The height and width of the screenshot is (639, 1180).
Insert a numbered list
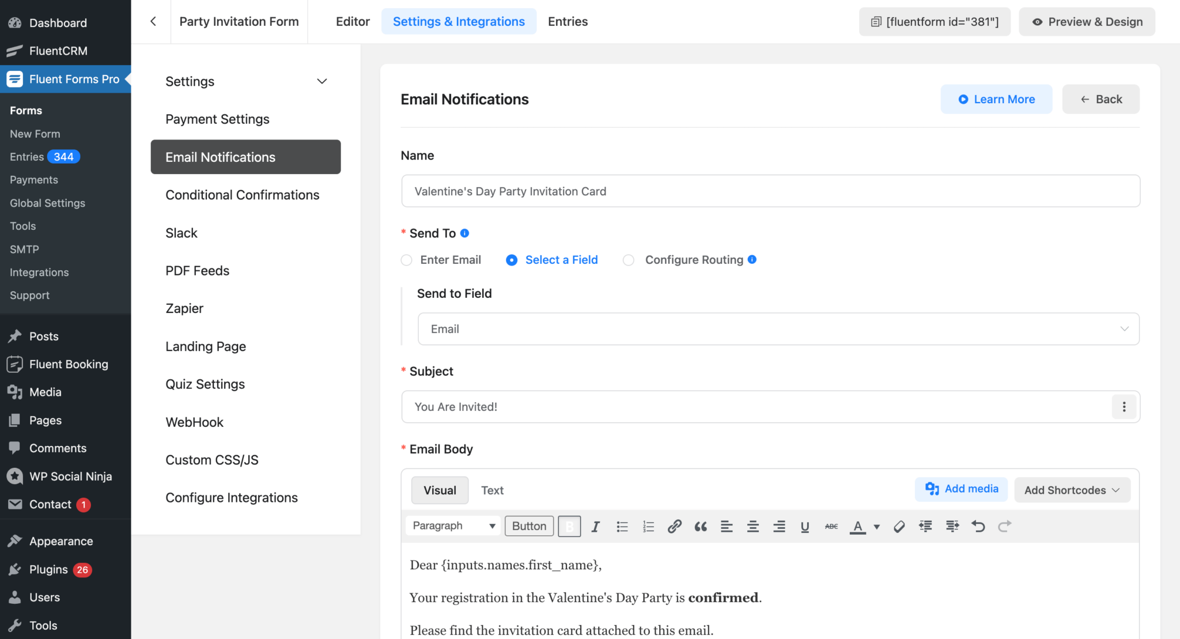click(648, 526)
